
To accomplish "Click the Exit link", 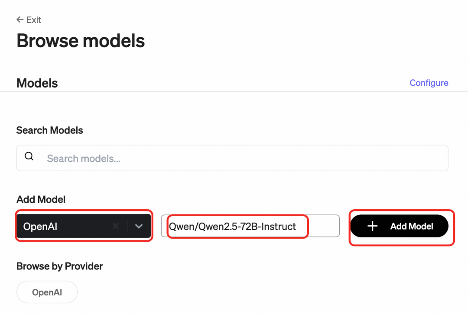I will 29,19.
